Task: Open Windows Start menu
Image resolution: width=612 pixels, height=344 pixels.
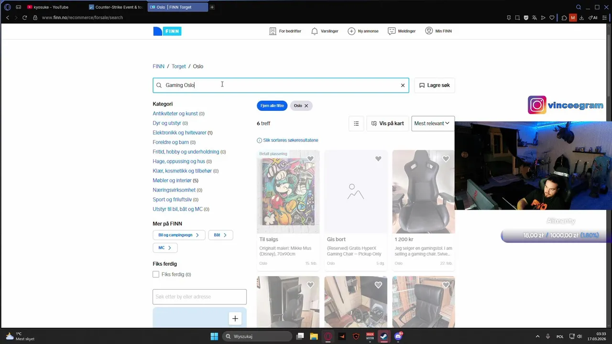Action: tap(214, 336)
